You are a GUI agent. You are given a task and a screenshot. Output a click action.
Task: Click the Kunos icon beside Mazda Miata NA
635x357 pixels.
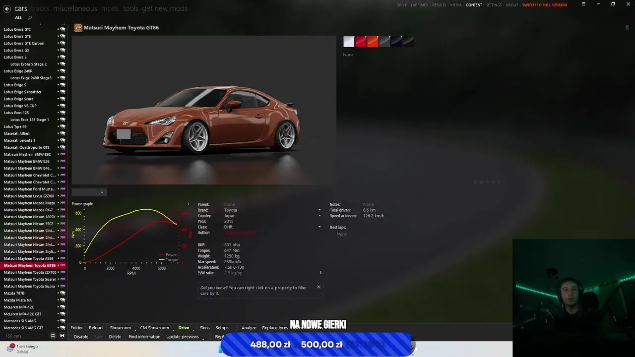(63, 300)
